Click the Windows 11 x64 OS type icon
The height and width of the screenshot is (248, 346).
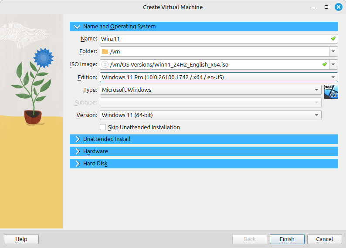click(x=331, y=92)
